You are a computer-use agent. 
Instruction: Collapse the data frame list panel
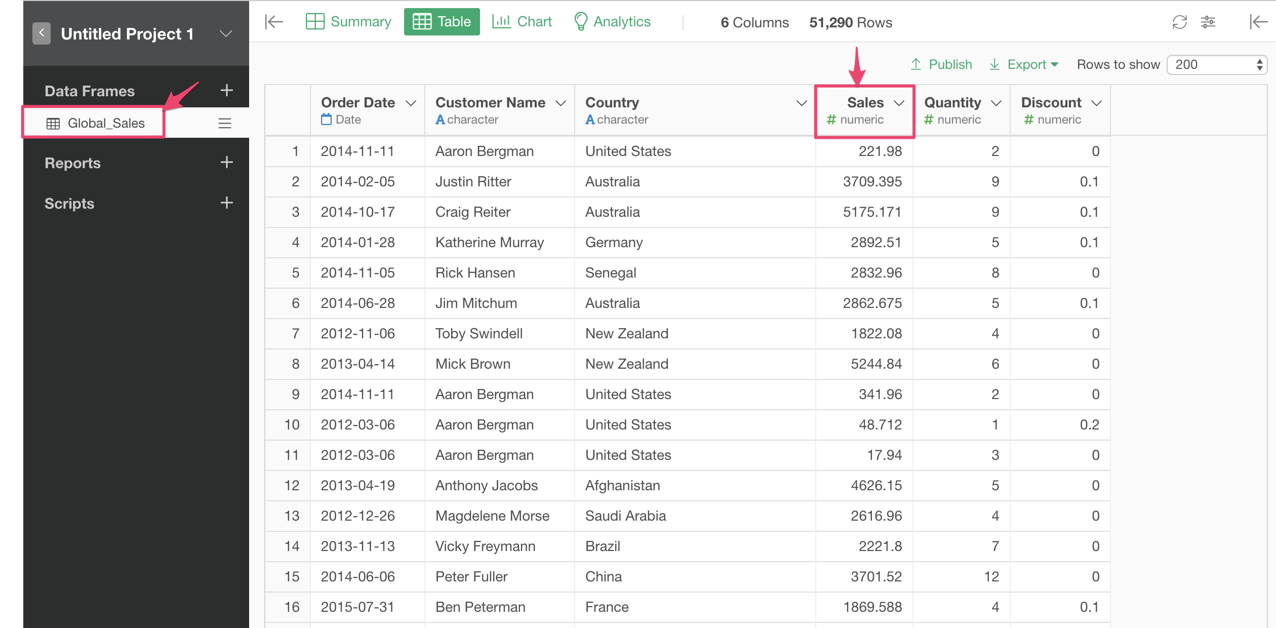(x=273, y=22)
